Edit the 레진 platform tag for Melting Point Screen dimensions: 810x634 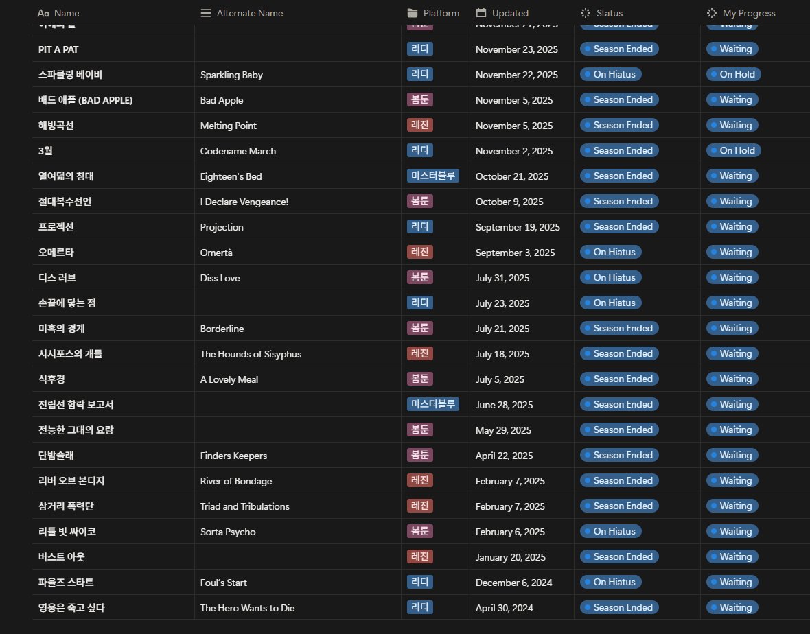[x=419, y=125]
